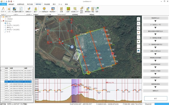Click the オルソ画像 import icon
This screenshot has width=169, height=105.
(15, 10)
